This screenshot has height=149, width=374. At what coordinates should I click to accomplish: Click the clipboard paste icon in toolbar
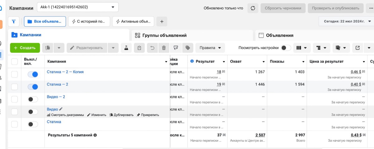tap(139, 48)
